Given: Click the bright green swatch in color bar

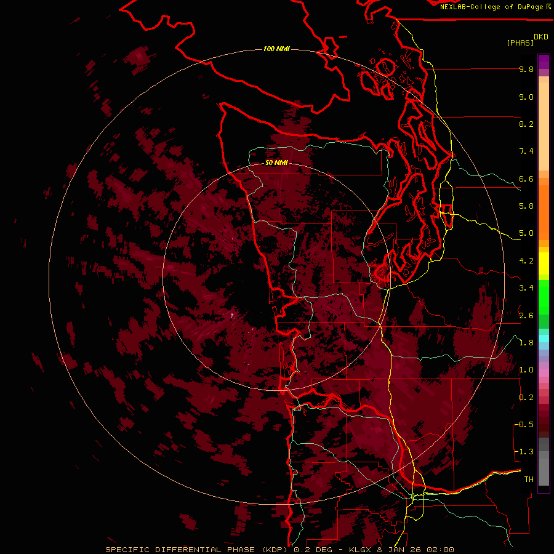Looking at the screenshot, I should [x=544, y=297].
